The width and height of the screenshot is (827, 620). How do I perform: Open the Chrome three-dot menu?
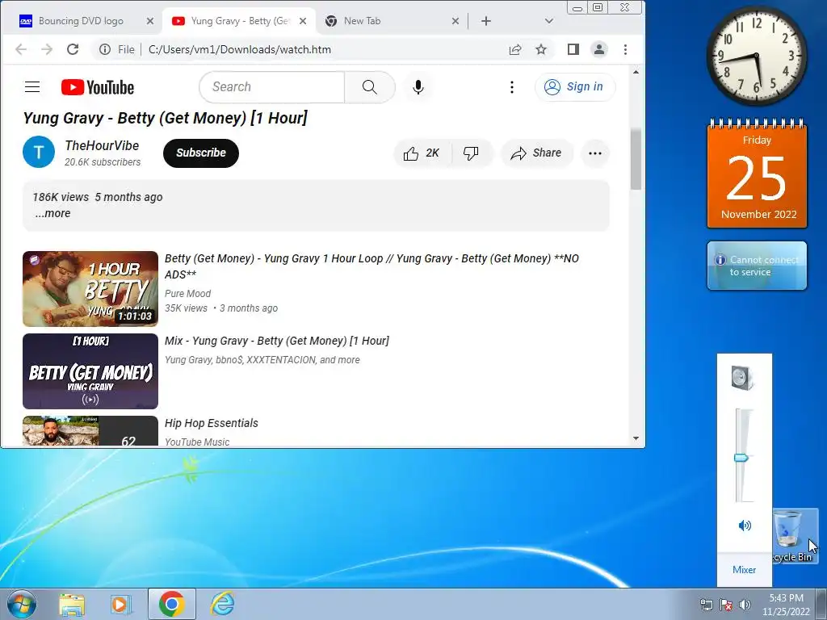(626, 49)
